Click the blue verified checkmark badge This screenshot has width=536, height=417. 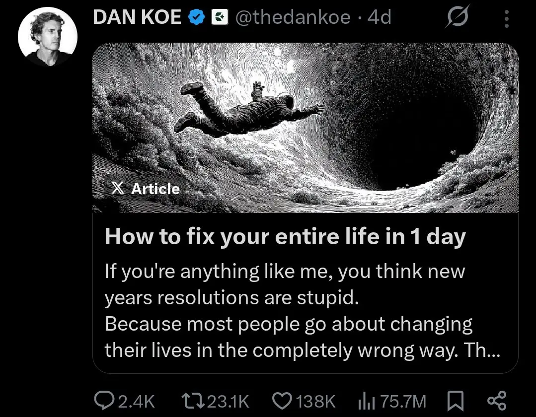197,17
